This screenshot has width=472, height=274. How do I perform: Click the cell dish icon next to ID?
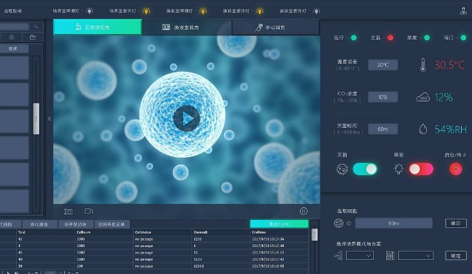tap(338, 223)
